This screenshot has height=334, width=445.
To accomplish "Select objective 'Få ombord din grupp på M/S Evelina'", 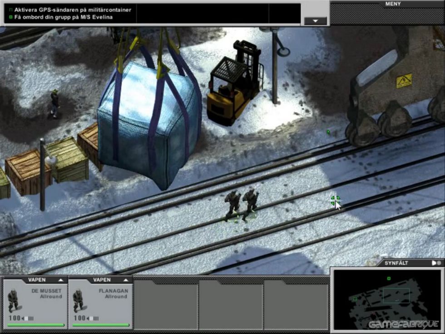I will (63, 17).
